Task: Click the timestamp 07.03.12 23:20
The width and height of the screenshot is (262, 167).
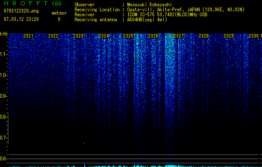Action: pos(21,19)
